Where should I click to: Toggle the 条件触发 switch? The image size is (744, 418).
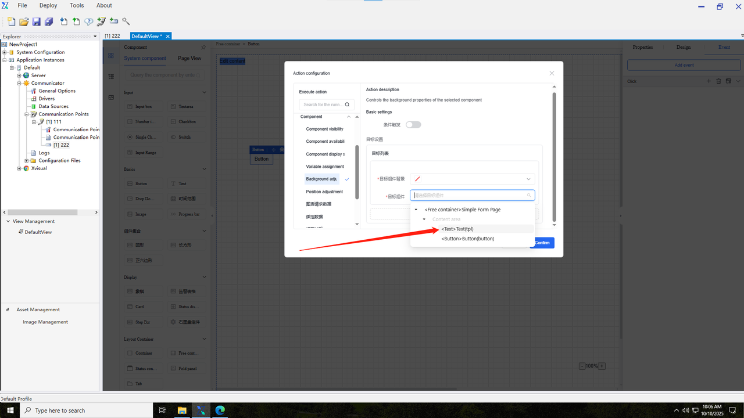413,125
